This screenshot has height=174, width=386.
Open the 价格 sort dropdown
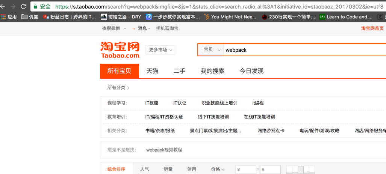click(218, 169)
